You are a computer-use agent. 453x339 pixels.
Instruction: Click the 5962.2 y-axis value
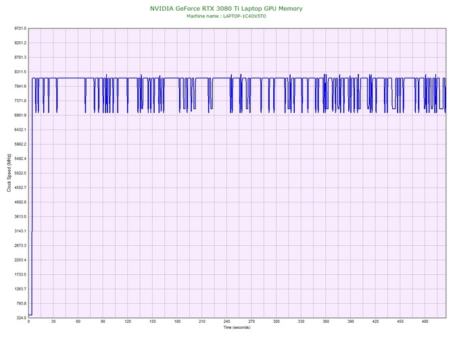tap(20, 145)
